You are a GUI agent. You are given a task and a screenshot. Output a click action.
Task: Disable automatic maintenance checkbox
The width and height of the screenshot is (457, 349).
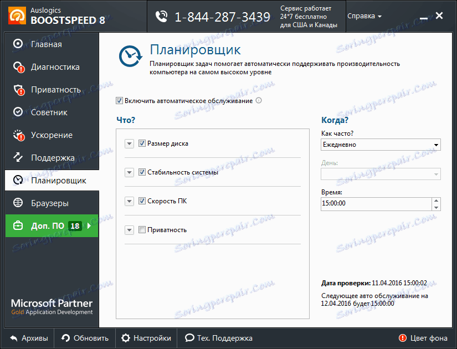pos(119,100)
